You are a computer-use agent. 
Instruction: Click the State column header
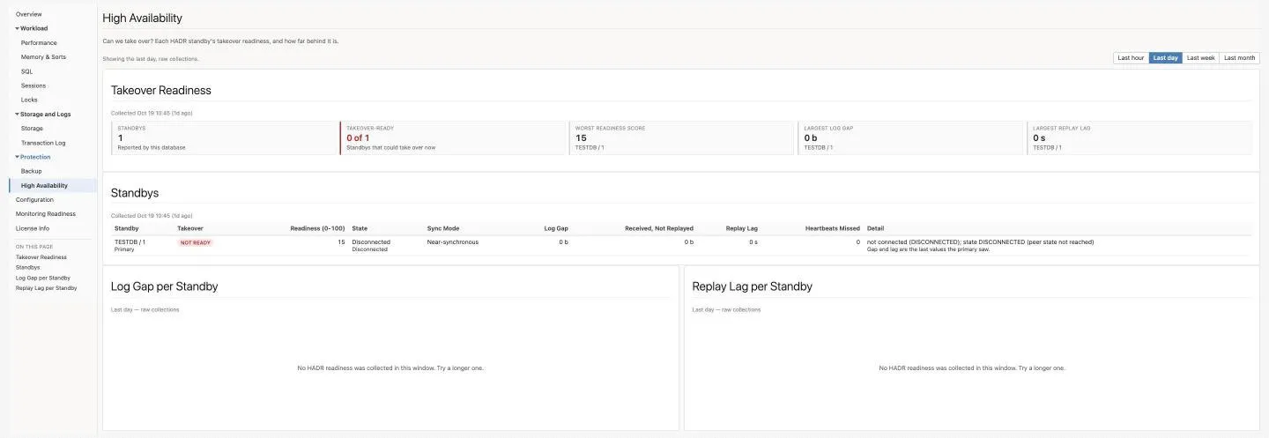[360, 228]
